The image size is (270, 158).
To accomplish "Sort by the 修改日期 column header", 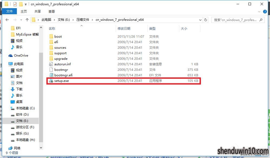I will (124, 29).
